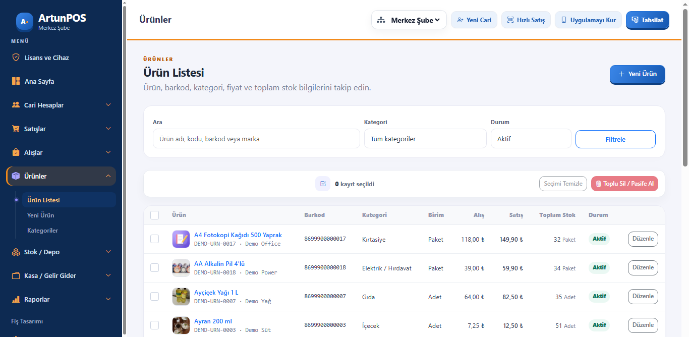The image size is (689, 337).
Task: Expand the Satışlar chevron
Action: coord(108,129)
